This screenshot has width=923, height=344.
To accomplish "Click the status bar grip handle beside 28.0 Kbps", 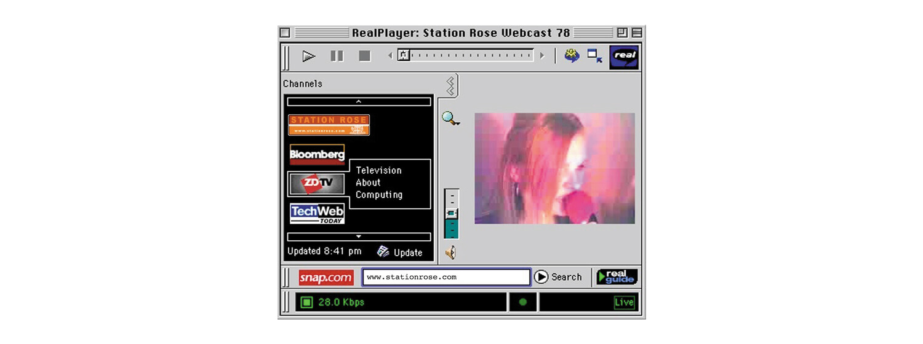I will pos(287,302).
